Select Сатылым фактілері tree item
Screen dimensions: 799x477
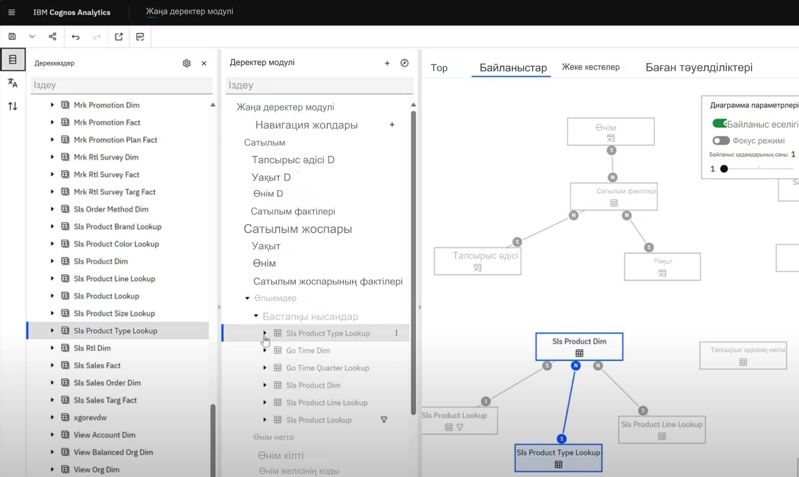pos(293,211)
